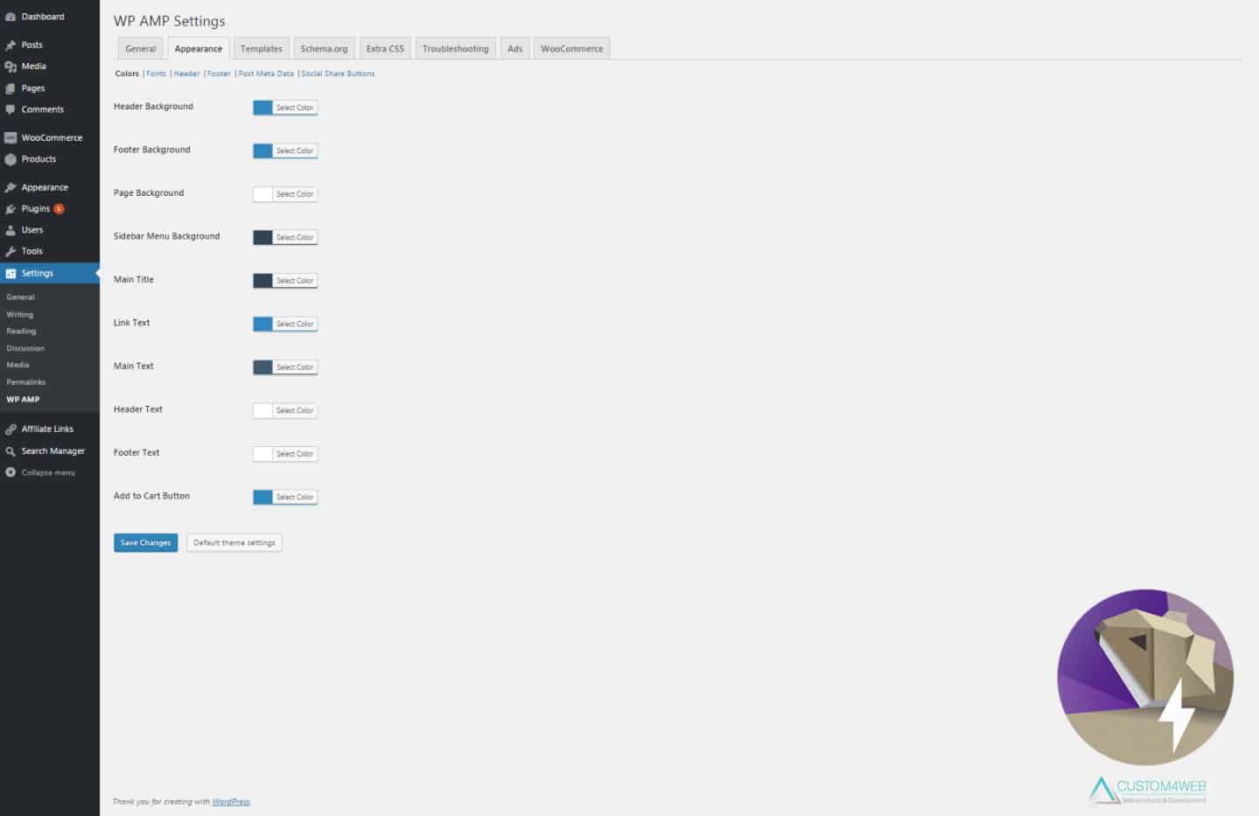Open the Post Meta Data subsection
1259x816 pixels.
266,73
